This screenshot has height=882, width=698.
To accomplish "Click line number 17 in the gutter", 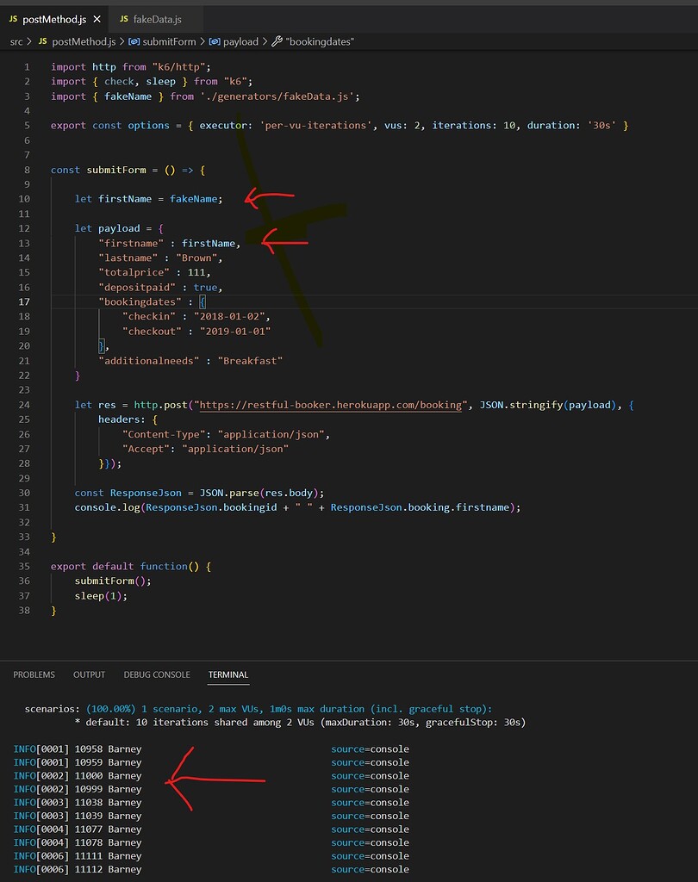I will point(24,302).
